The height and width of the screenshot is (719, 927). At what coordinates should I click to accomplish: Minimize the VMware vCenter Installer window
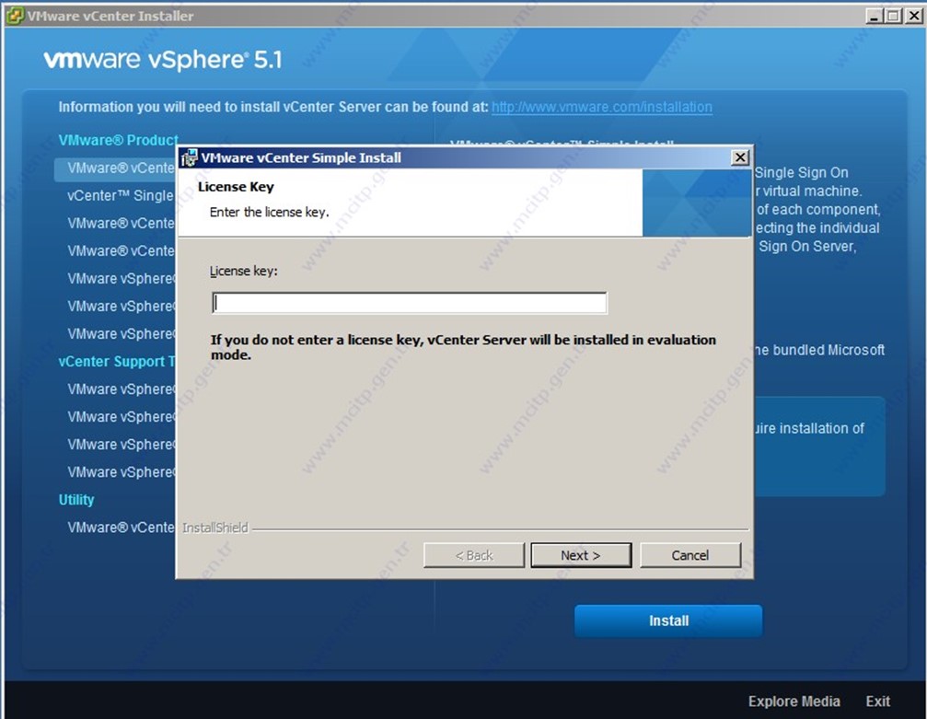coord(875,16)
